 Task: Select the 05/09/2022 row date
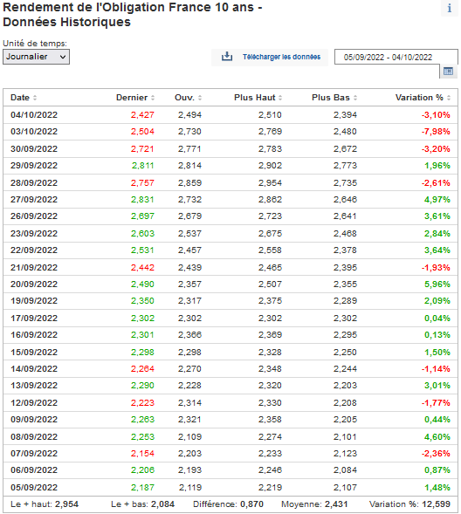point(34,488)
